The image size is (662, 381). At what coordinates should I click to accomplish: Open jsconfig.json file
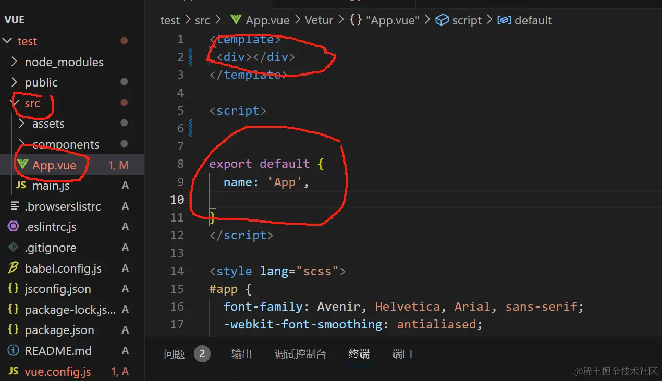(x=58, y=289)
